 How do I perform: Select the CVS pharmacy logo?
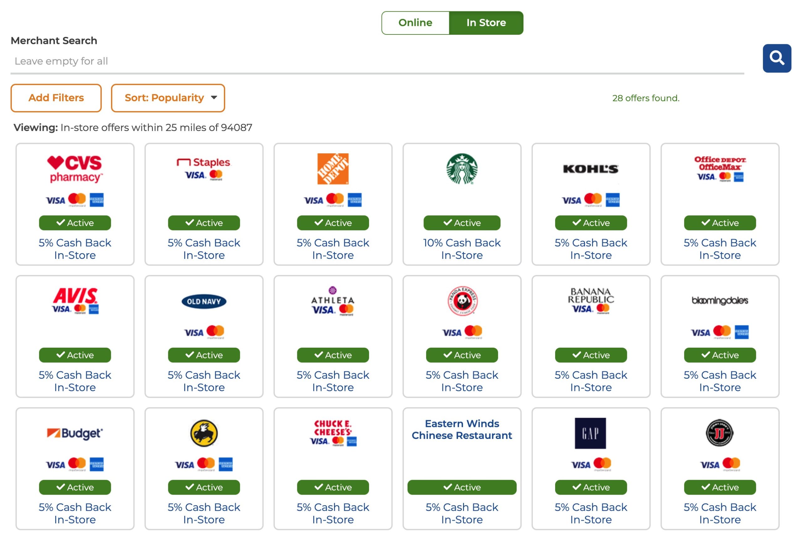click(75, 169)
